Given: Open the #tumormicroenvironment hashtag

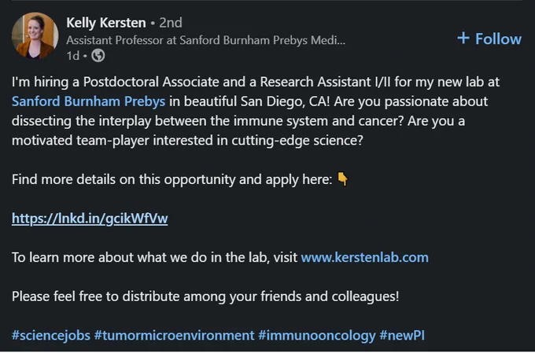Looking at the screenshot, I should pos(175,335).
